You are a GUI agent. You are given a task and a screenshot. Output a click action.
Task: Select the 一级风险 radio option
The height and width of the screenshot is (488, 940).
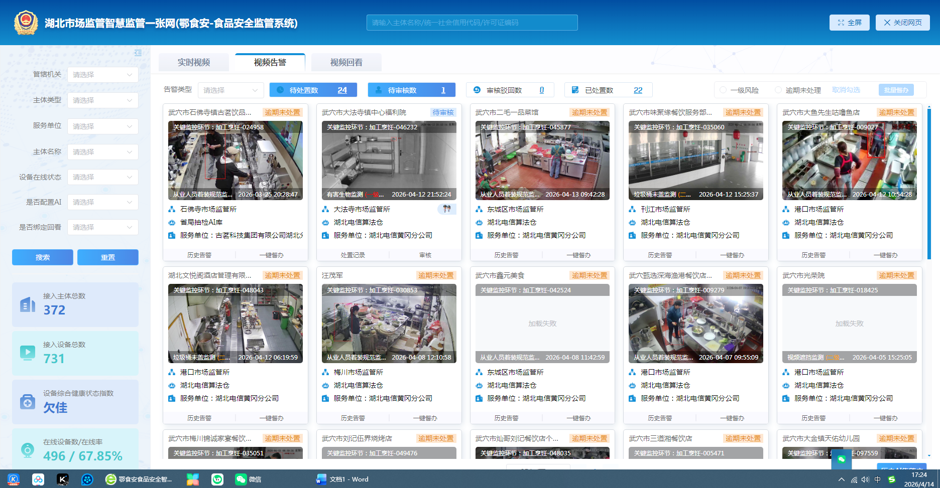point(723,90)
